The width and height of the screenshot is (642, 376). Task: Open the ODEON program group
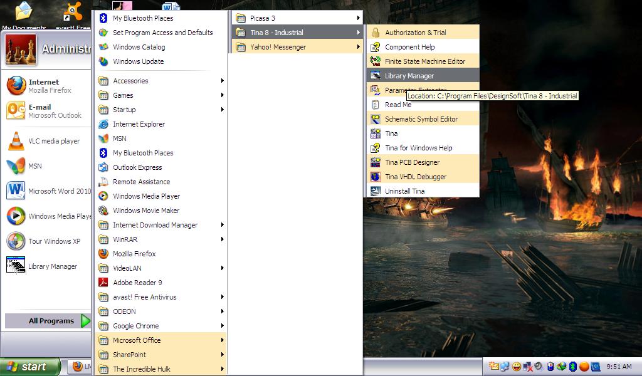pyautogui.click(x=161, y=311)
